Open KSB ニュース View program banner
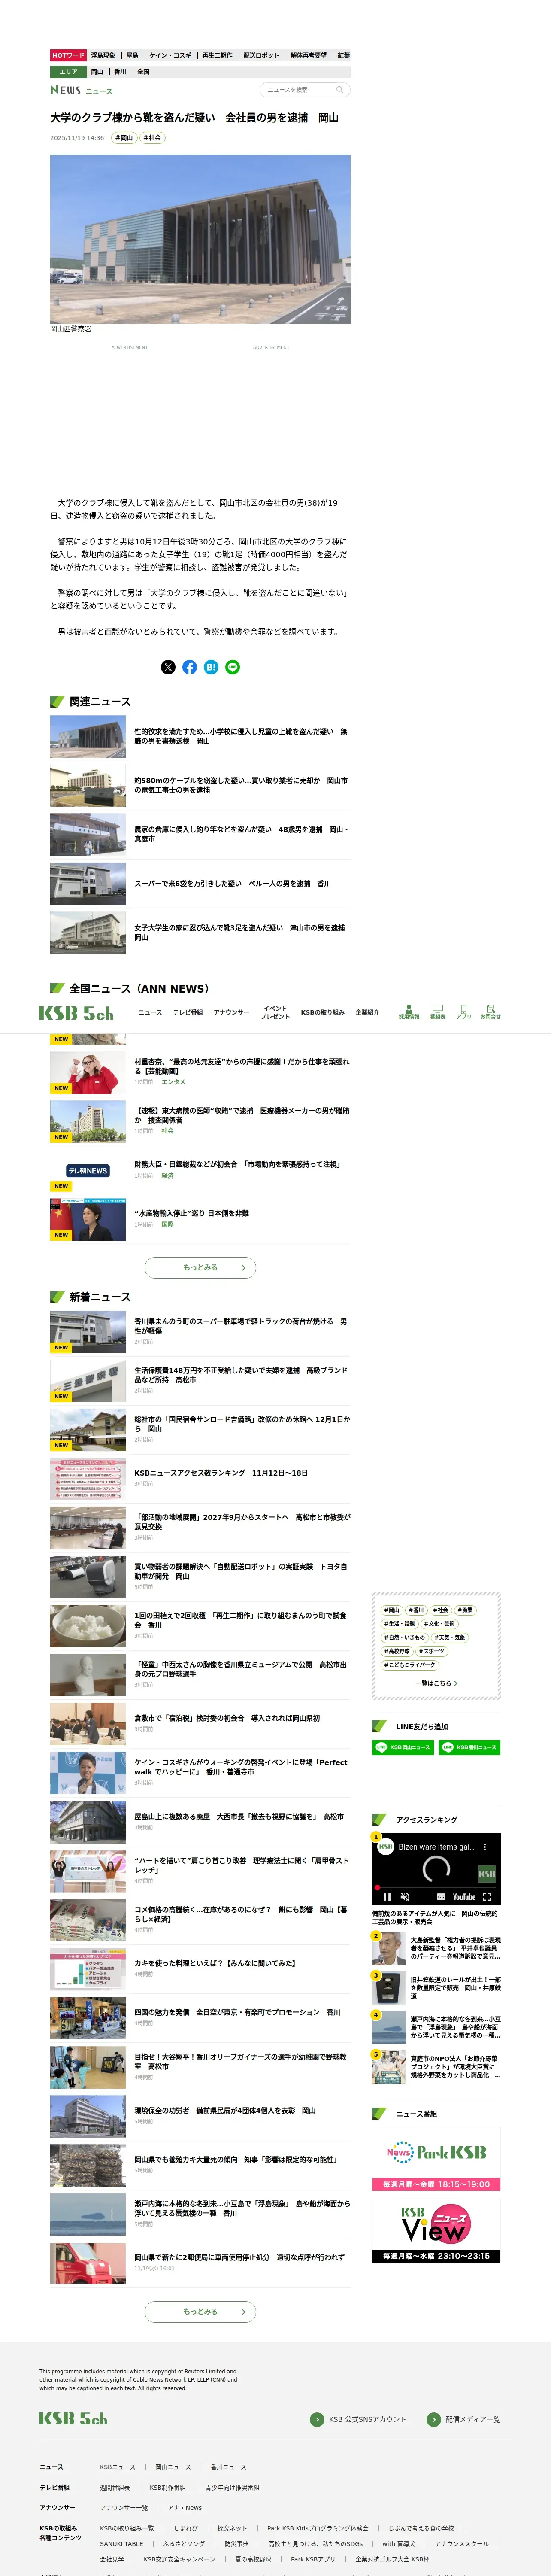 point(436,2231)
